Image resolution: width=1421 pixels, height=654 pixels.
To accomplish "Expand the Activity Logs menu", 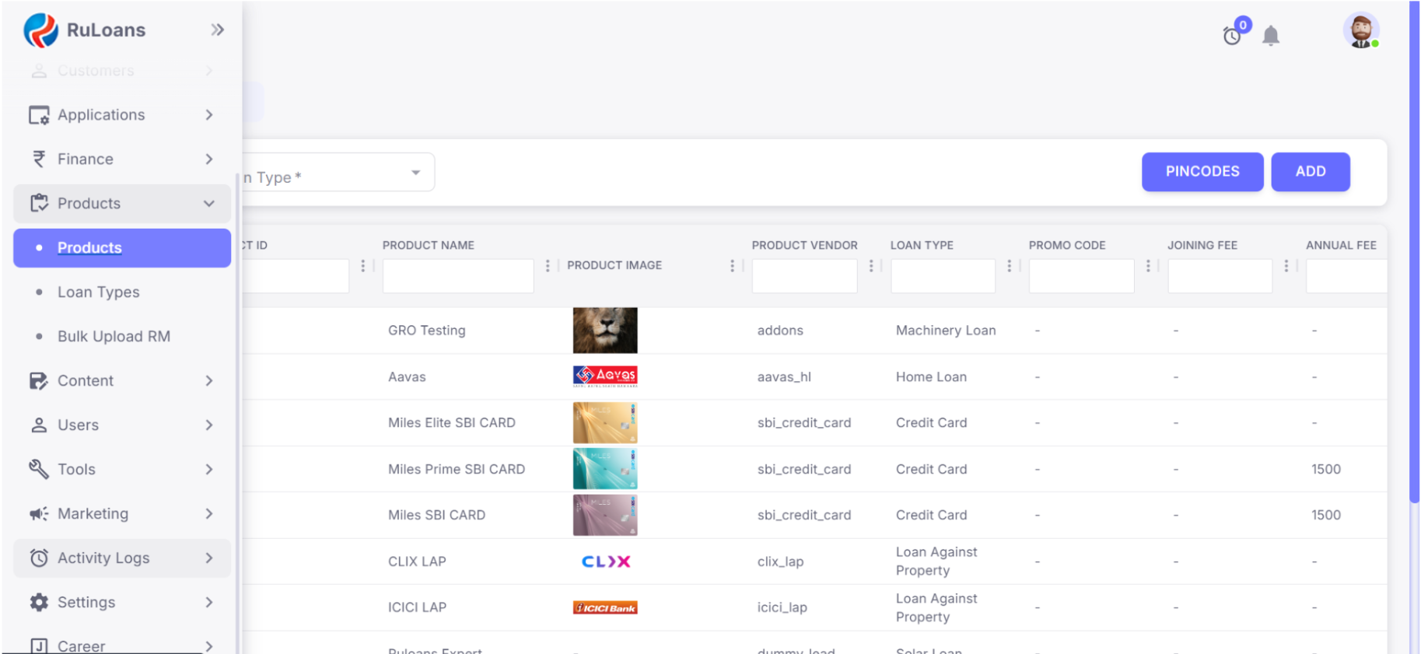I will (121, 558).
